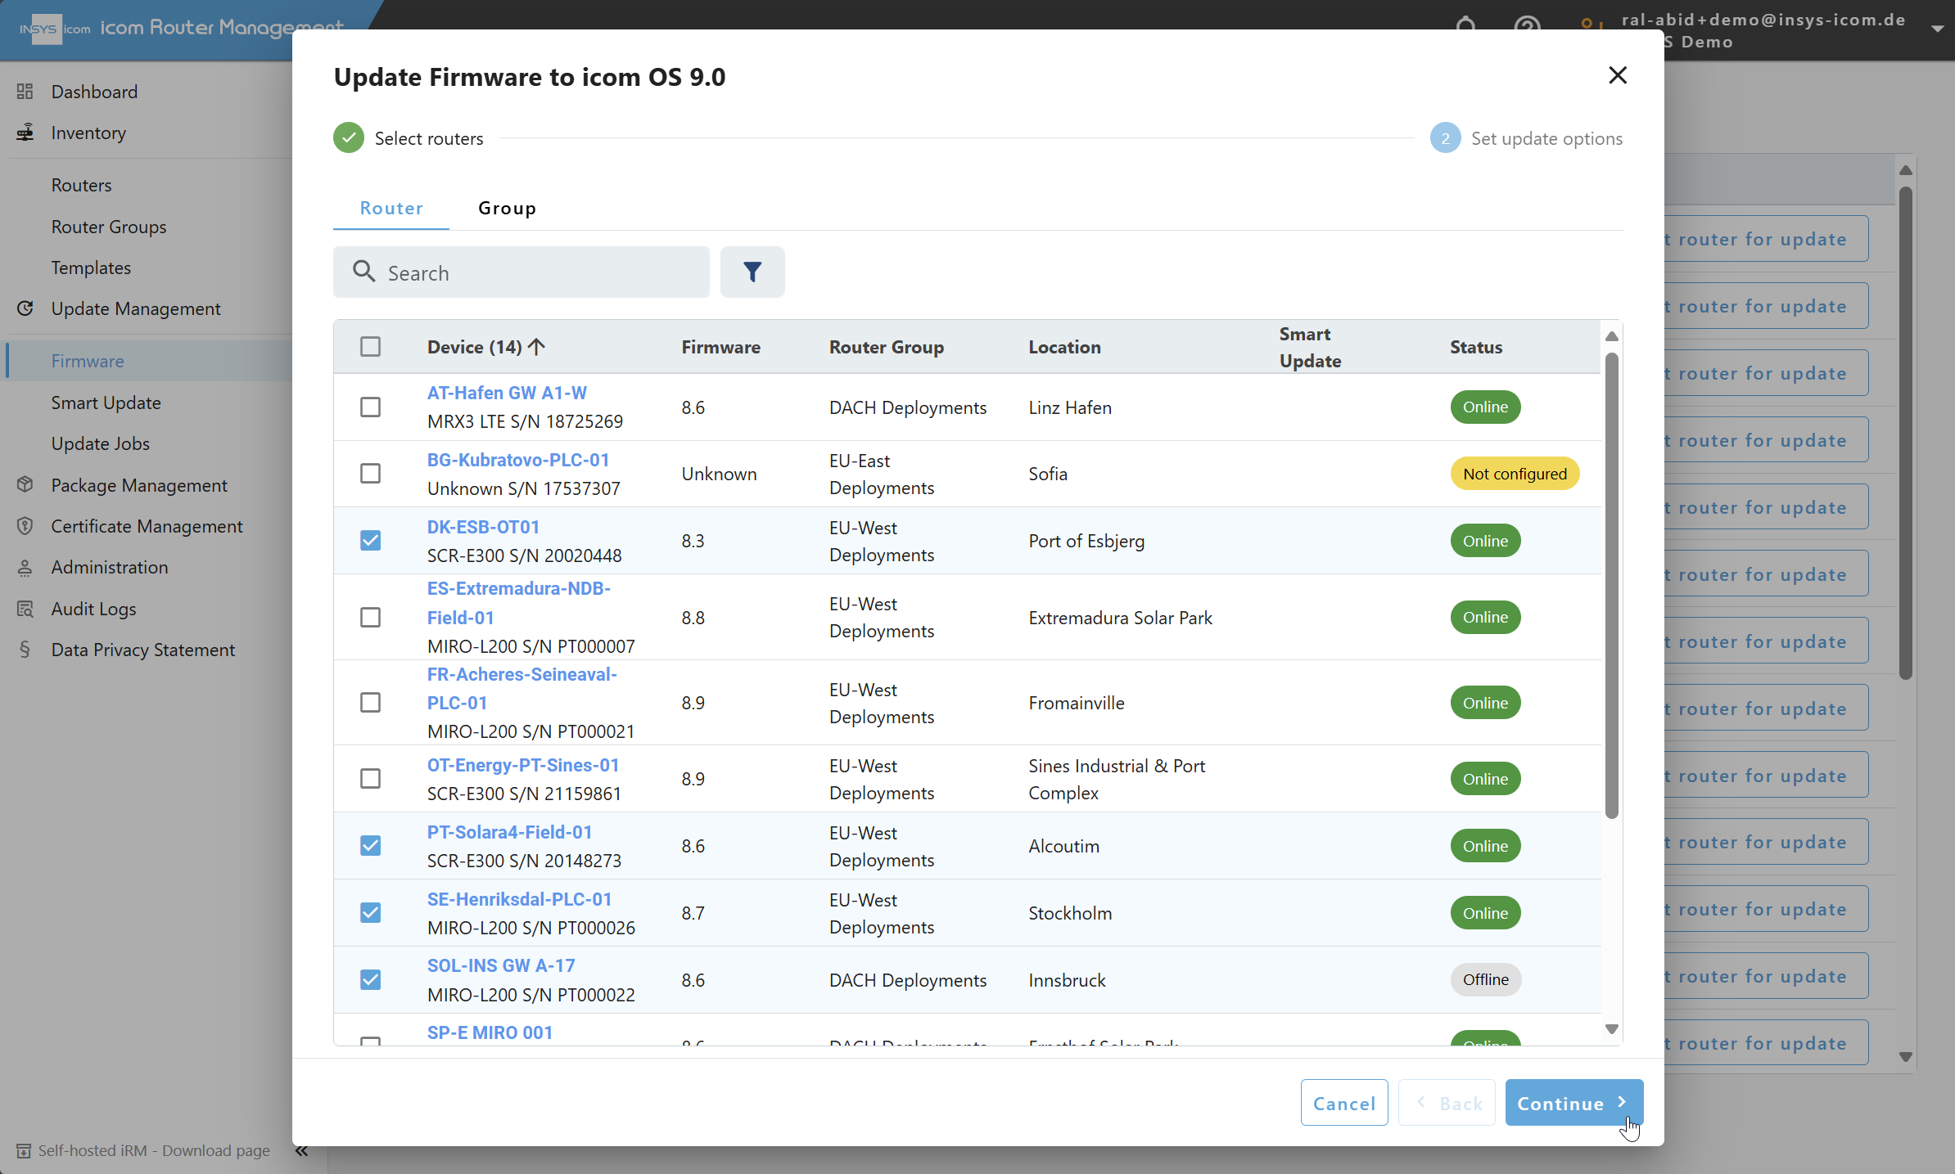1955x1174 pixels.
Task: Click the Router Group column header
Action: (x=887, y=347)
